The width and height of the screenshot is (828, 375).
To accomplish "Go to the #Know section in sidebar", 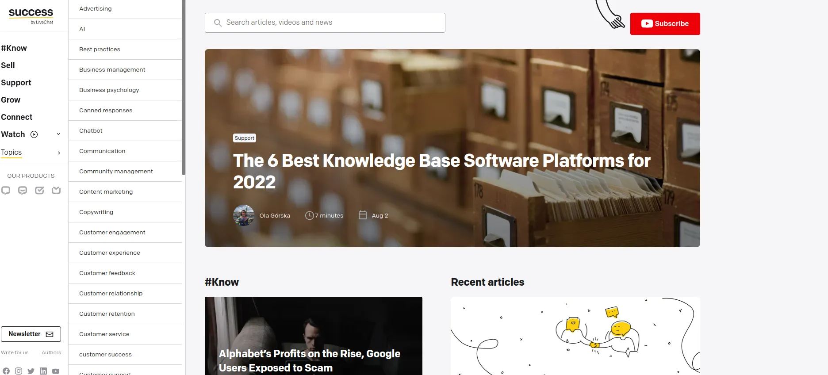I will pyautogui.click(x=14, y=48).
